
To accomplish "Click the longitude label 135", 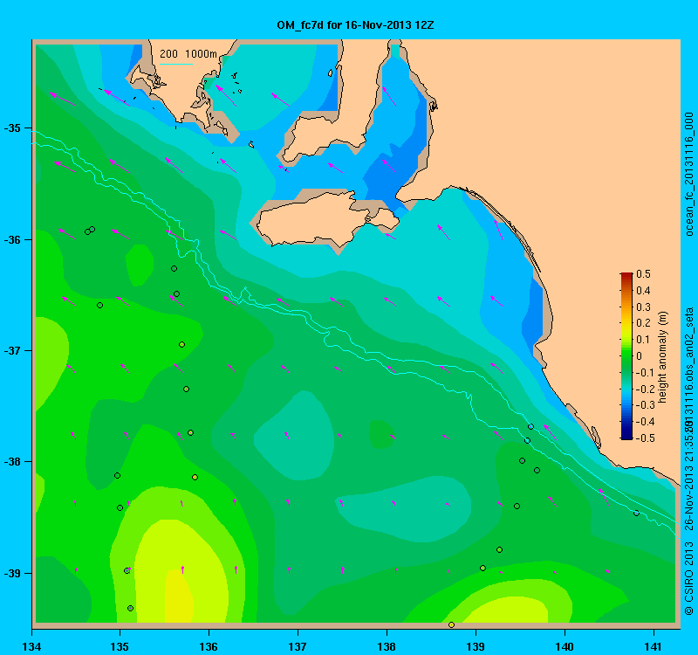I will 120,646.
